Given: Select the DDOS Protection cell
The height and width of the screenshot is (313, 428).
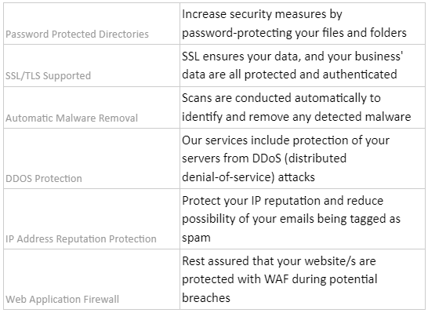Looking at the screenshot, I should point(92,158).
